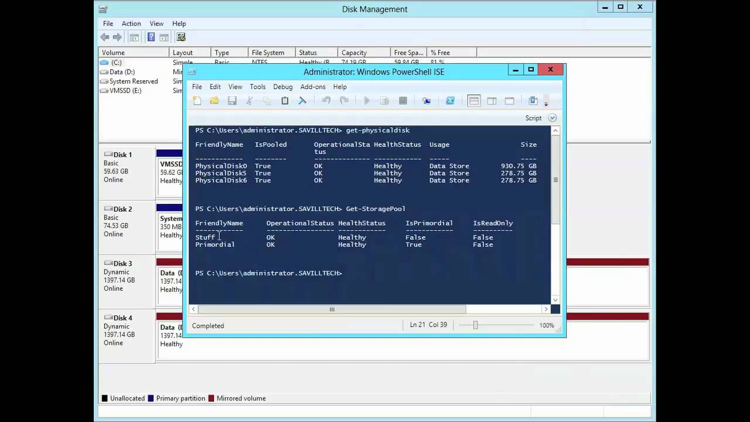Open Tools menu in PowerShell ISE

click(258, 87)
